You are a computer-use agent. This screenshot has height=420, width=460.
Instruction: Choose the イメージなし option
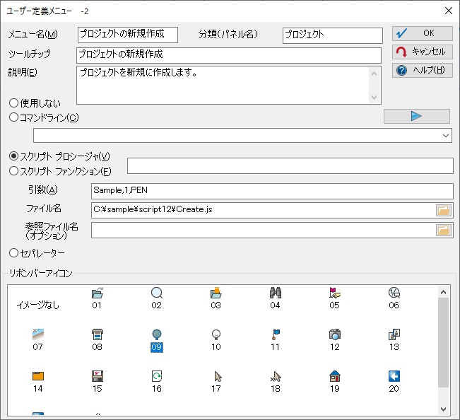(38, 305)
